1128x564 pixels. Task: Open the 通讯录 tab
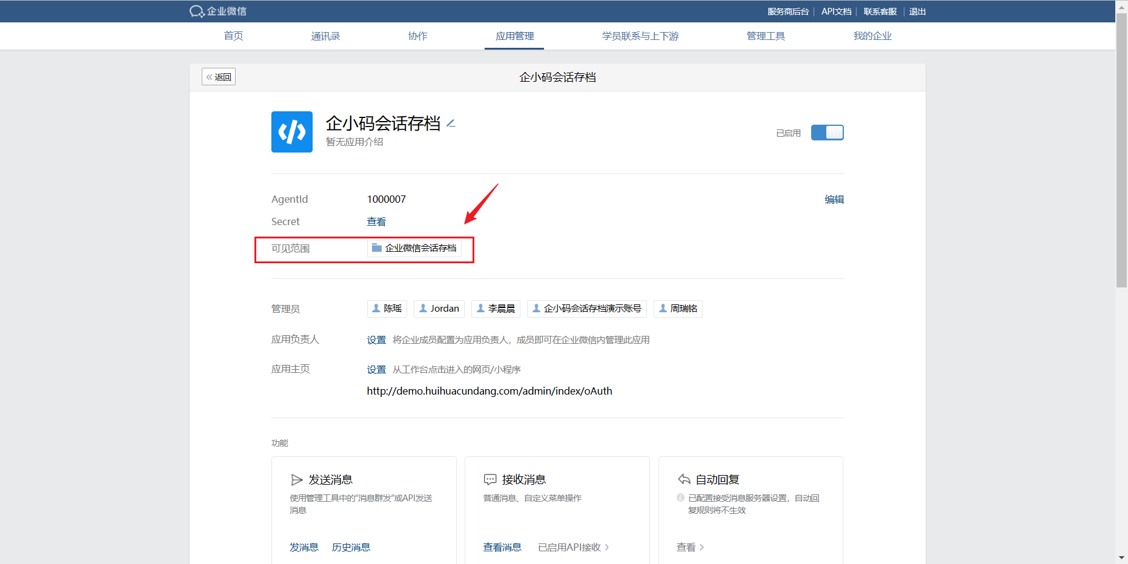pyautogui.click(x=325, y=36)
